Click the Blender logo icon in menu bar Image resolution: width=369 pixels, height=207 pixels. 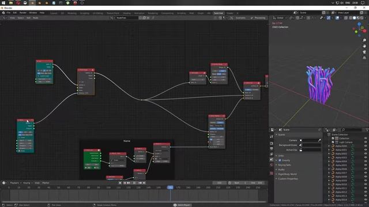pos(3,13)
